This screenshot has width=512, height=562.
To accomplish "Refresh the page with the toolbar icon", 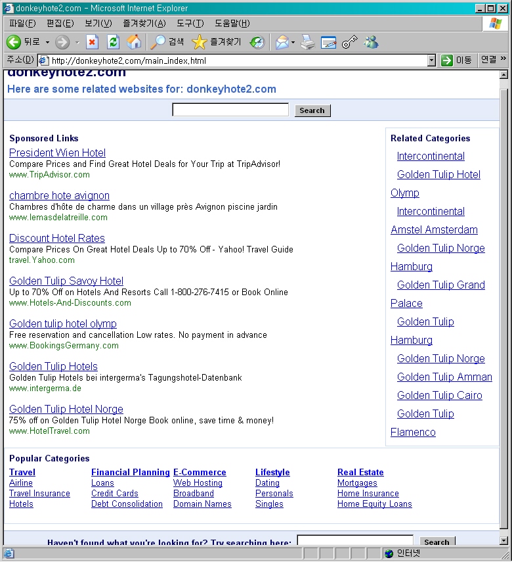I will [x=113, y=42].
